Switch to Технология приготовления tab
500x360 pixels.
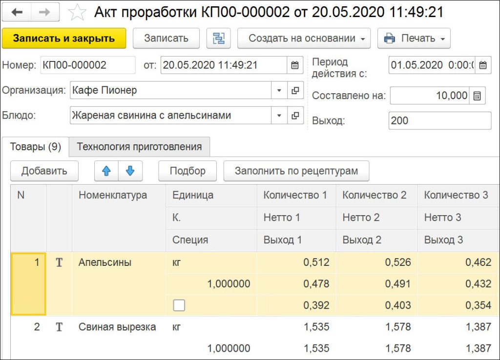(139, 147)
